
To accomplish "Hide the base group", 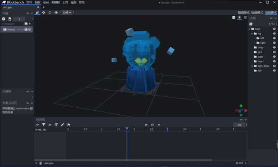I will click(274, 57).
